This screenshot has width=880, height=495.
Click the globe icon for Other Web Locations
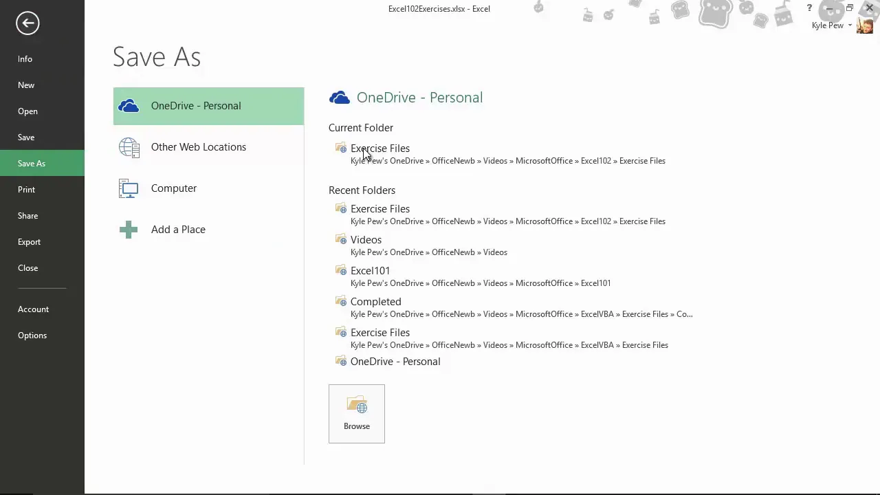[129, 147]
